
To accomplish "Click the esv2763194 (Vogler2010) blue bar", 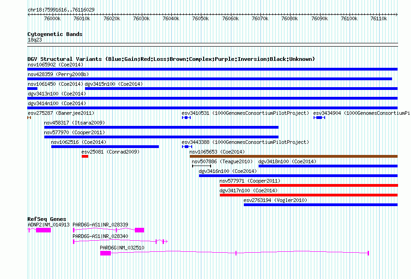I will (x=320, y=205).
